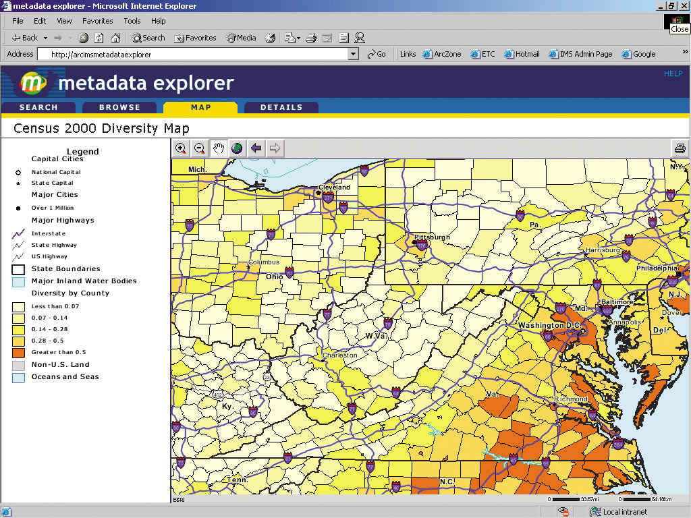The image size is (691, 518).
Task: Click the Columbus label on map
Action: pos(264,262)
